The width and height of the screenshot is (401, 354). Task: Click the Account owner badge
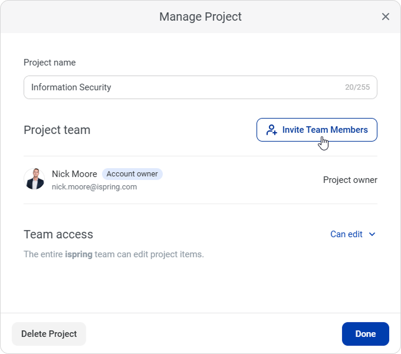coord(132,174)
